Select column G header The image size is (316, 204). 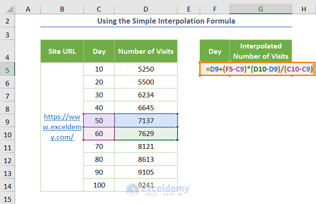[261, 9]
